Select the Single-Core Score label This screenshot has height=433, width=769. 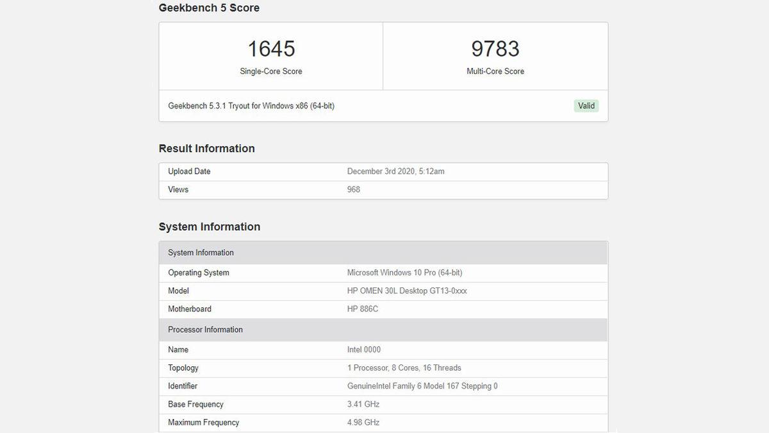271,71
